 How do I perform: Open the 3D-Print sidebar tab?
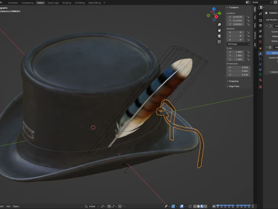tap(255, 35)
